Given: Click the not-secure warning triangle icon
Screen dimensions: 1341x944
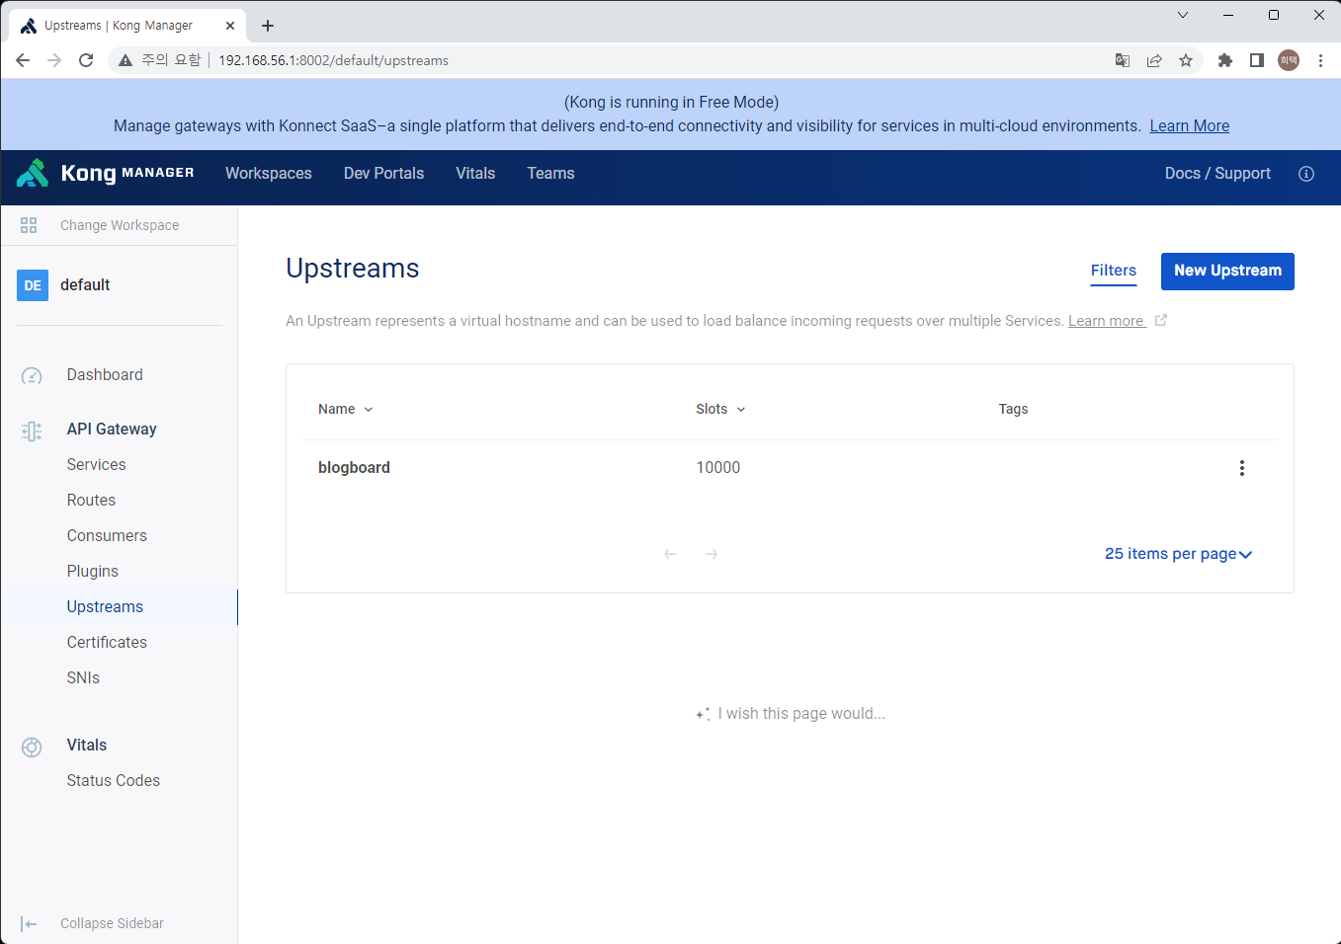Looking at the screenshot, I should (x=126, y=60).
